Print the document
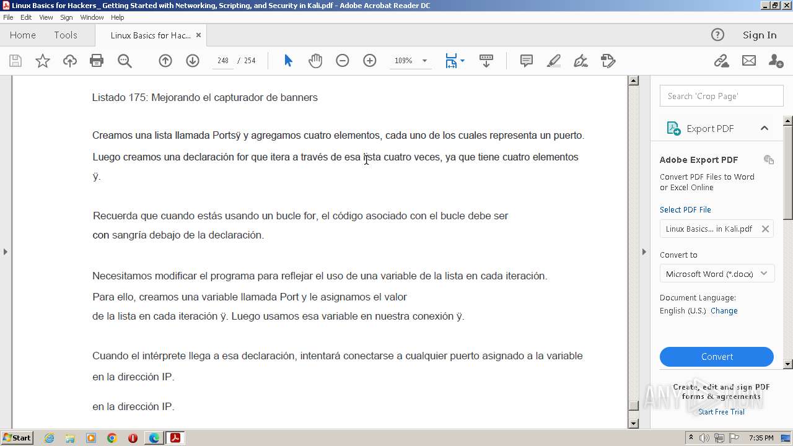 (x=97, y=61)
